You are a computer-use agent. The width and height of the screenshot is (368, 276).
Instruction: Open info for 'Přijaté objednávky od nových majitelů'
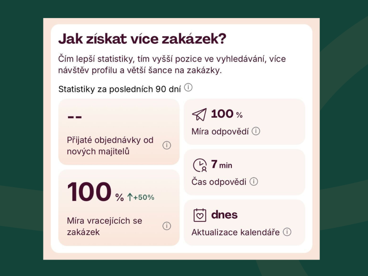click(167, 145)
